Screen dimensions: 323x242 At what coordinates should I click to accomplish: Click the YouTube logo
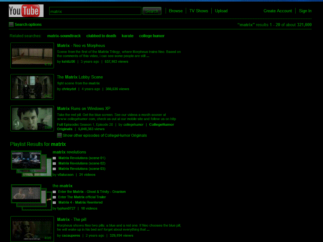[26, 11]
